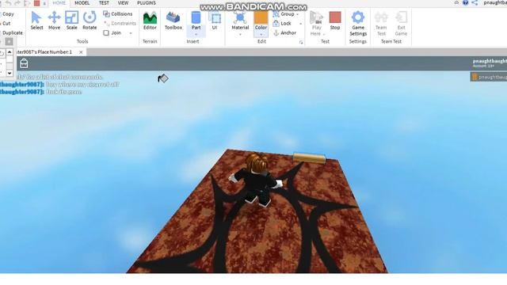Click the undo arrow in quick access

pyautogui.click(x=8, y=3)
